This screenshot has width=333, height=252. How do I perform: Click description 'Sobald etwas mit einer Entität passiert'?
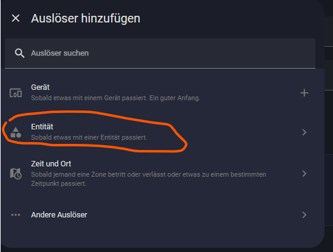pyautogui.click(x=89, y=137)
